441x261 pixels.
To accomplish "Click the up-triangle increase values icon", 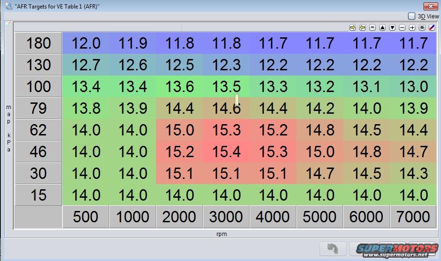I will pos(382,27).
